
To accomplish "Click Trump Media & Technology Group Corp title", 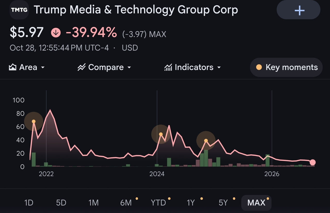I will point(136,10).
